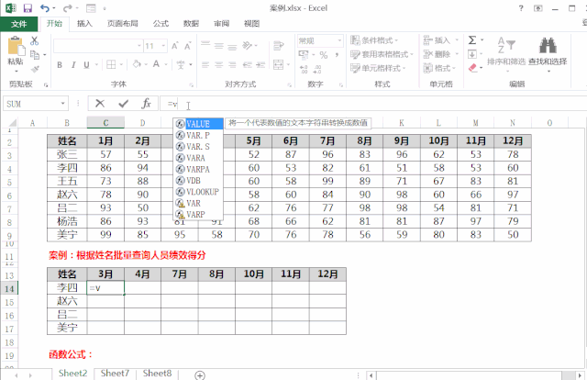The image size is (587, 380).
Task: Click the Format Painter brush icon
Action: pyautogui.click(x=35, y=69)
